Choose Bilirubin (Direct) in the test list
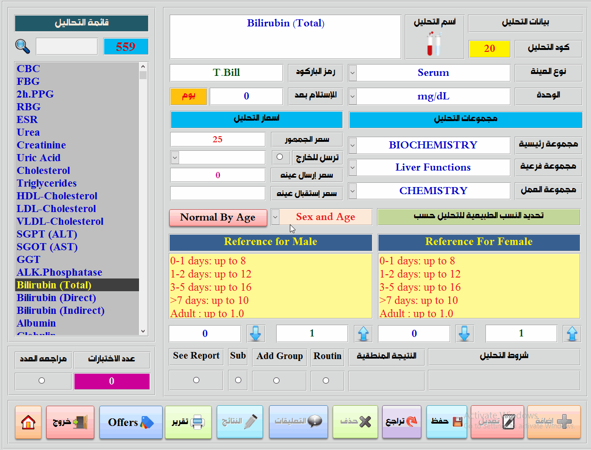This screenshot has height=450, width=591. (57, 298)
